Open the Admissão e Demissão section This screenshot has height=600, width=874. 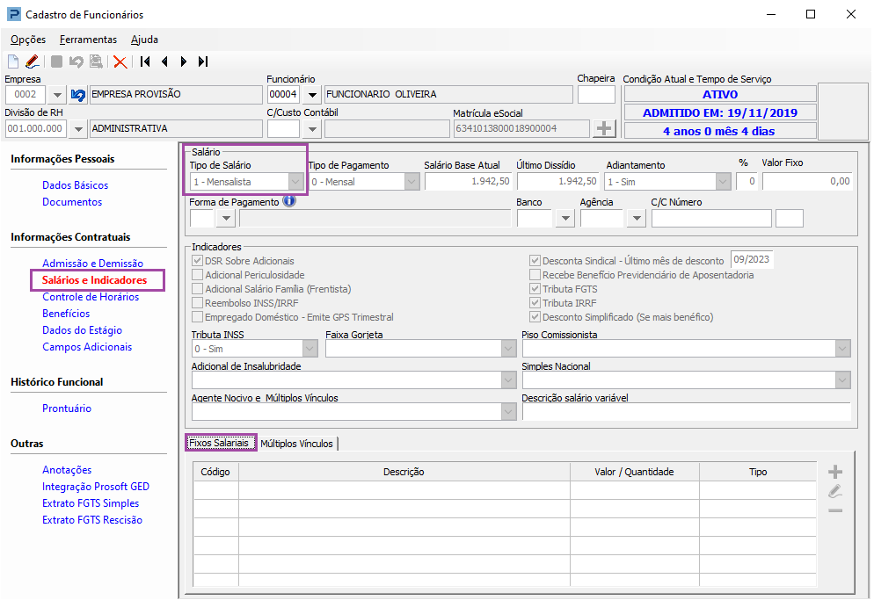click(92, 264)
